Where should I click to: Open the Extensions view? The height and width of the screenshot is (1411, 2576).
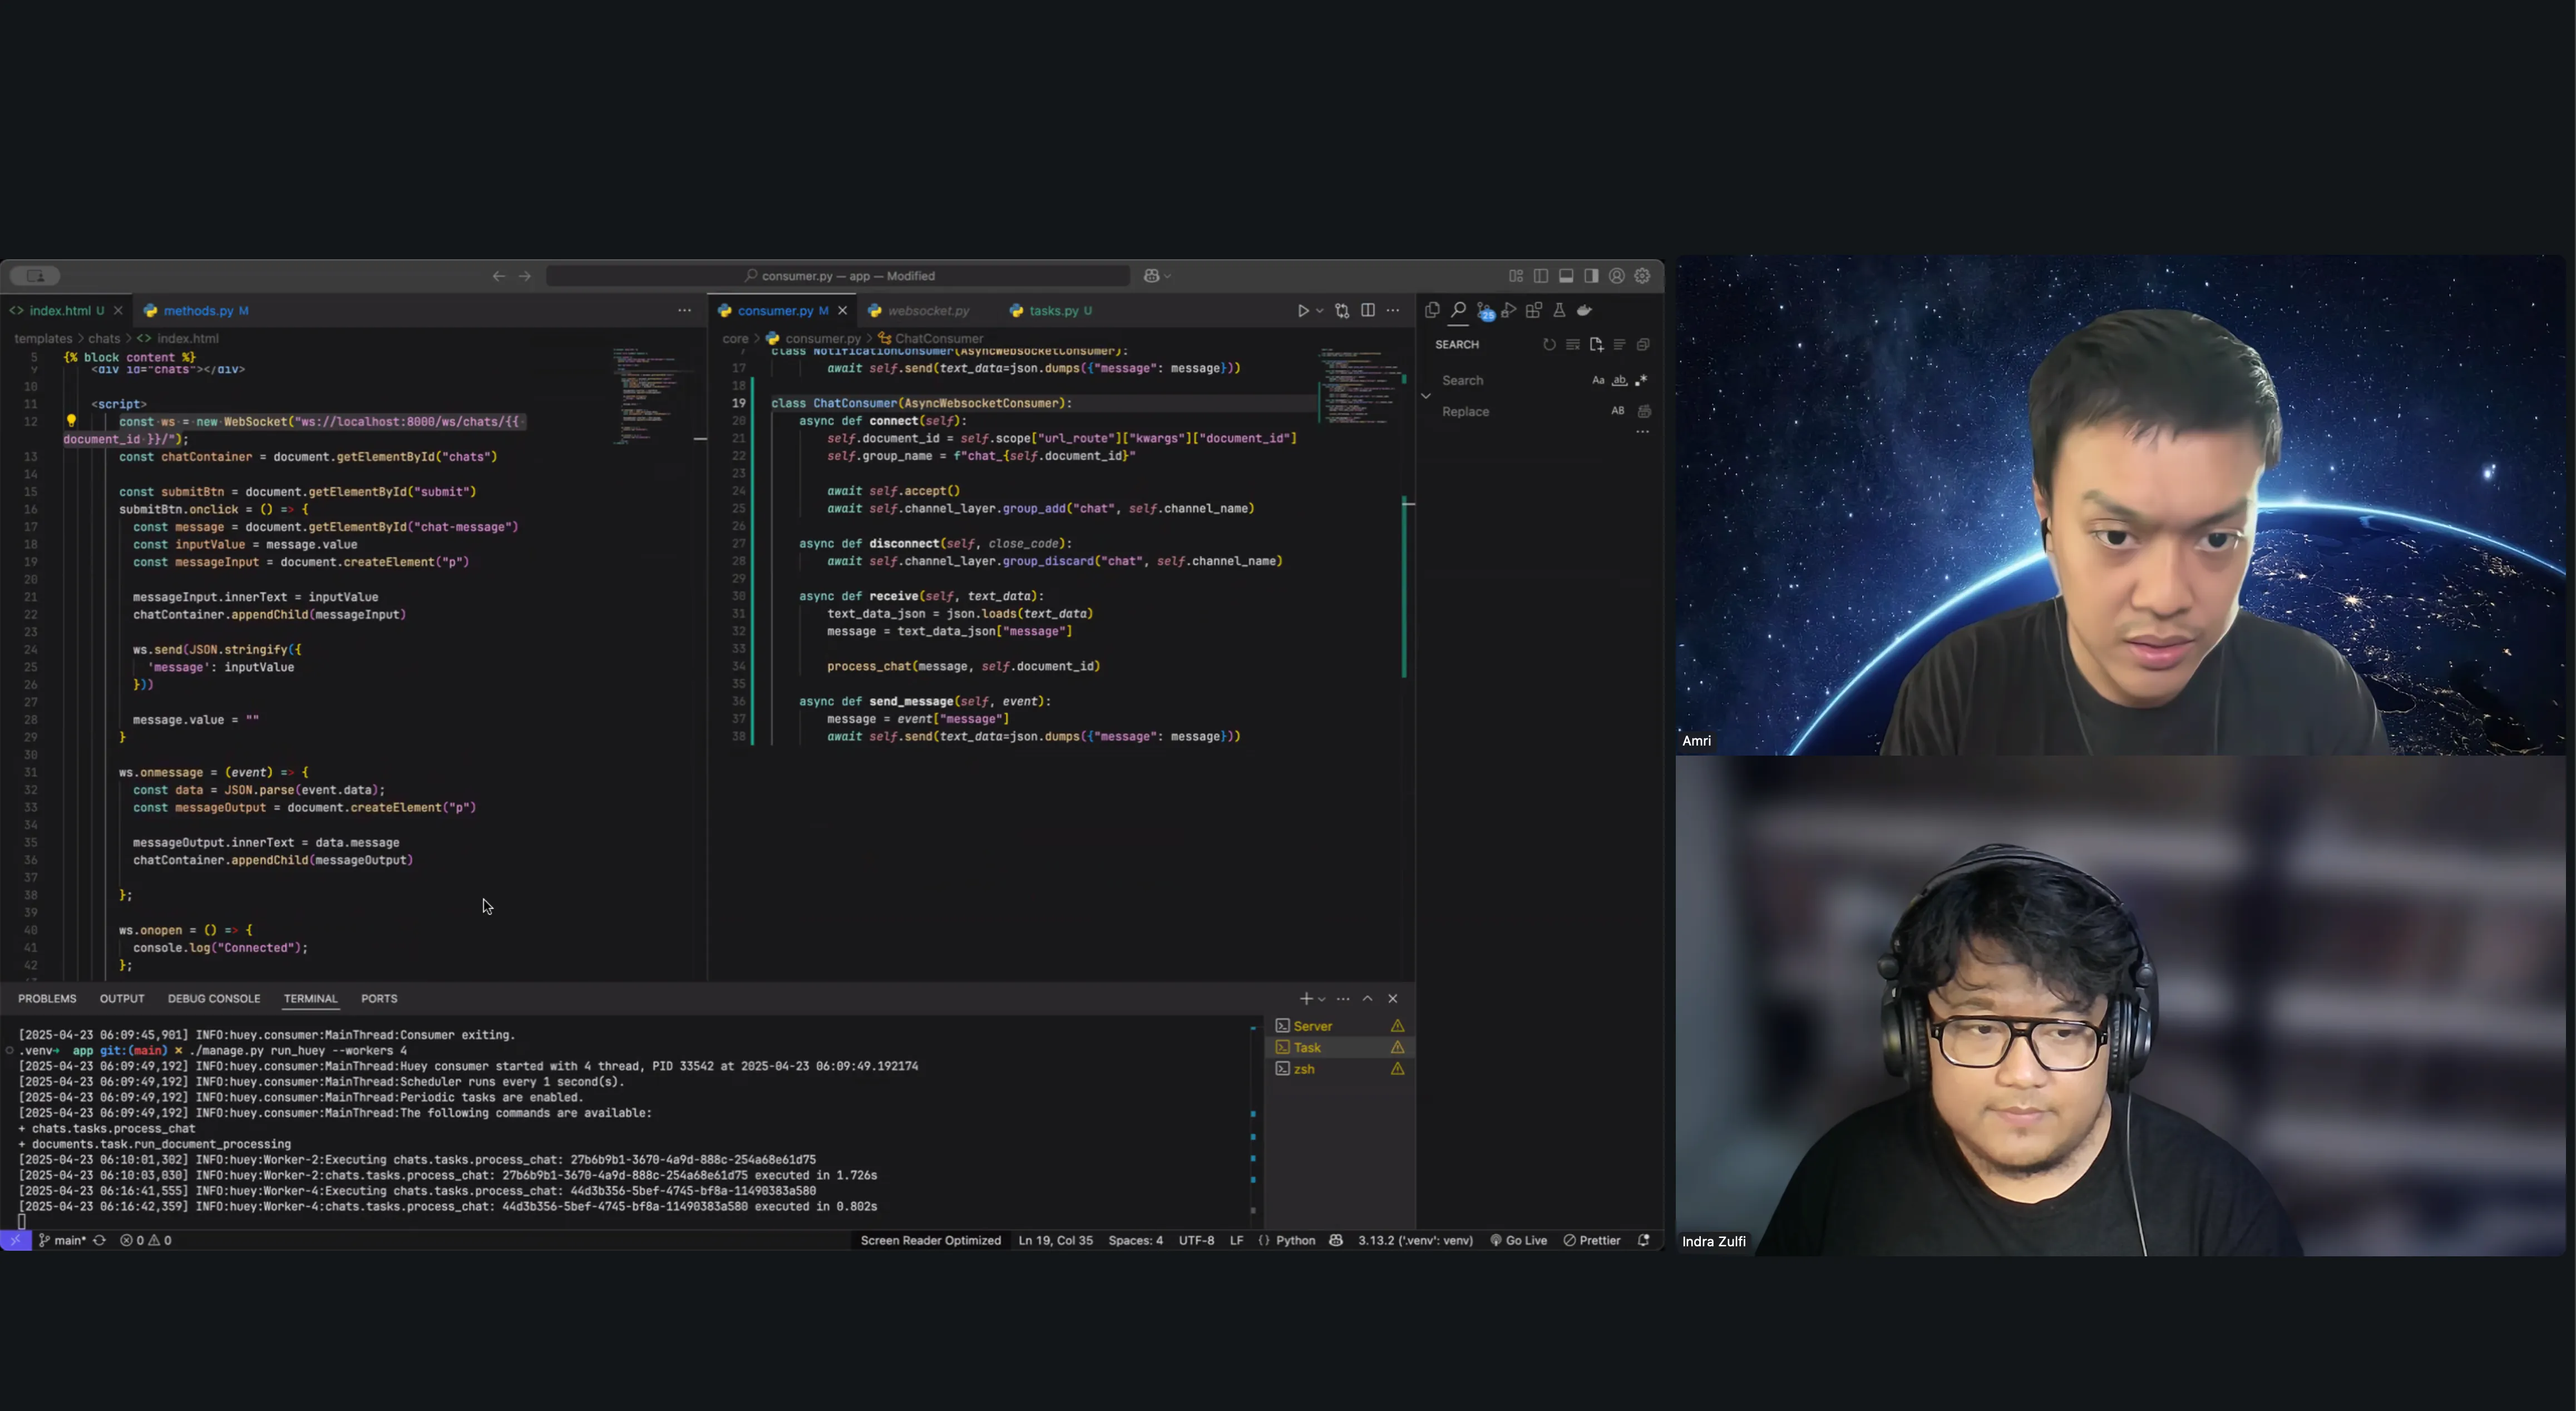click(x=1534, y=310)
